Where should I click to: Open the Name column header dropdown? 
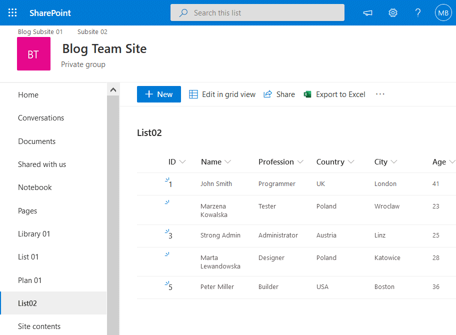pyautogui.click(x=228, y=161)
